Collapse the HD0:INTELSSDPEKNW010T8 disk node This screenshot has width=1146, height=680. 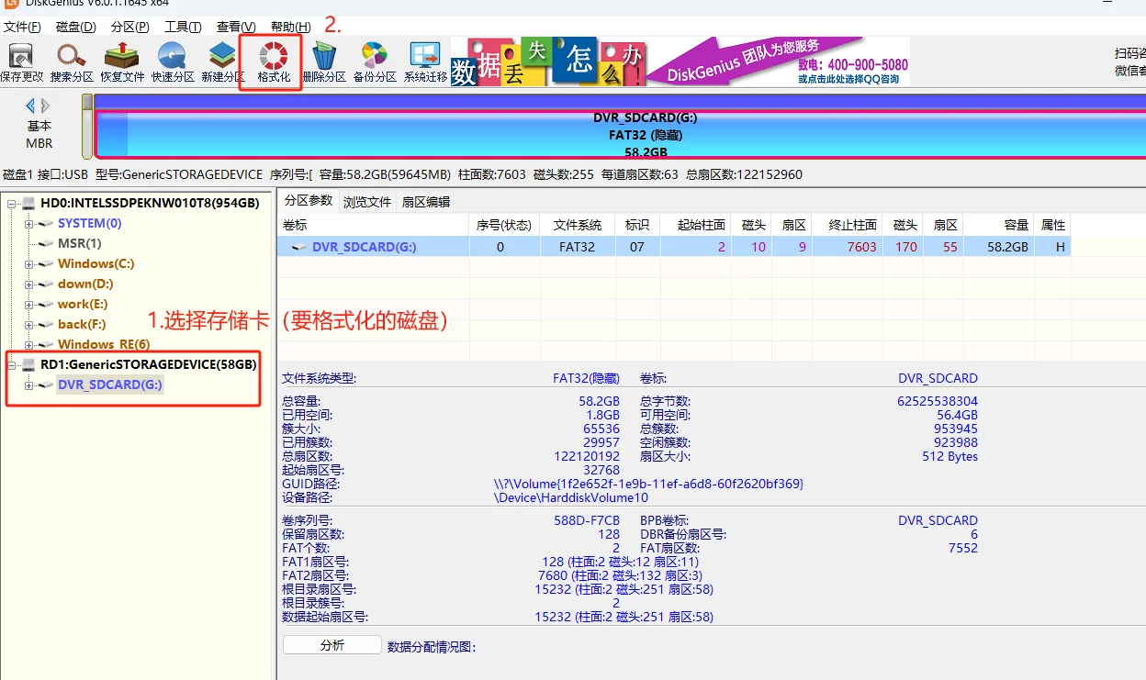tap(12, 203)
